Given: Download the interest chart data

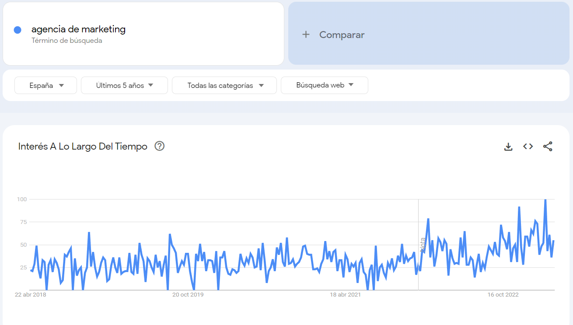Looking at the screenshot, I should point(508,147).
